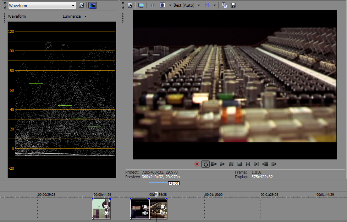Open Pan/Crop on the middle dark clip
The image size is (347, 222).
[x=145, y=207]
